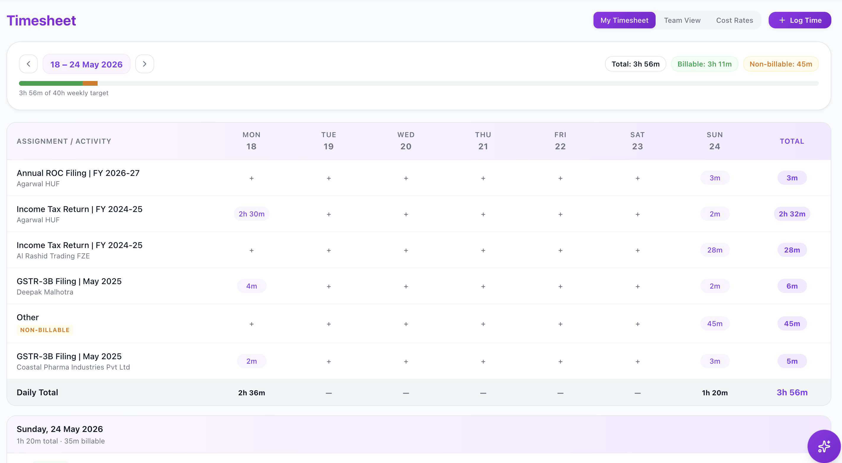842x463 pixels.
Task: Add Monday time for Other non-billable row
Action: coord(251,324)
